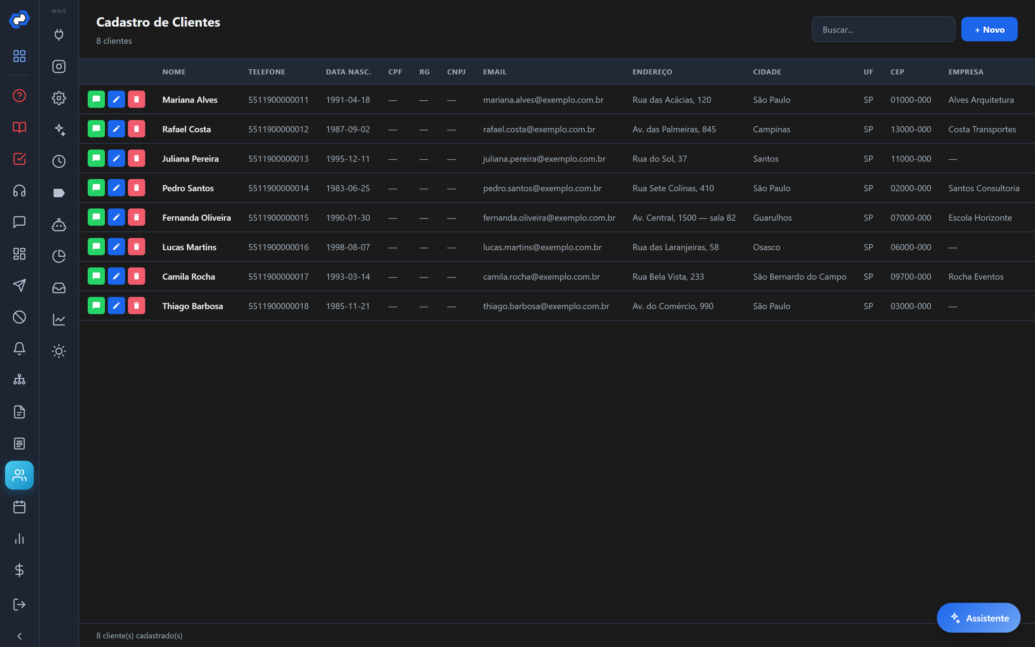Open the paper plane send icon
The height and width of the screenshot is (647, 1035).
(x=19, y=285)
